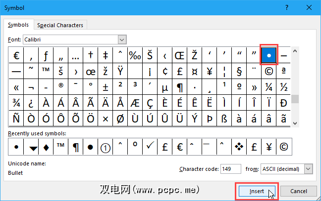Select the pilcrow symbol in the grid
321x201 pixels.
point(179,87)
